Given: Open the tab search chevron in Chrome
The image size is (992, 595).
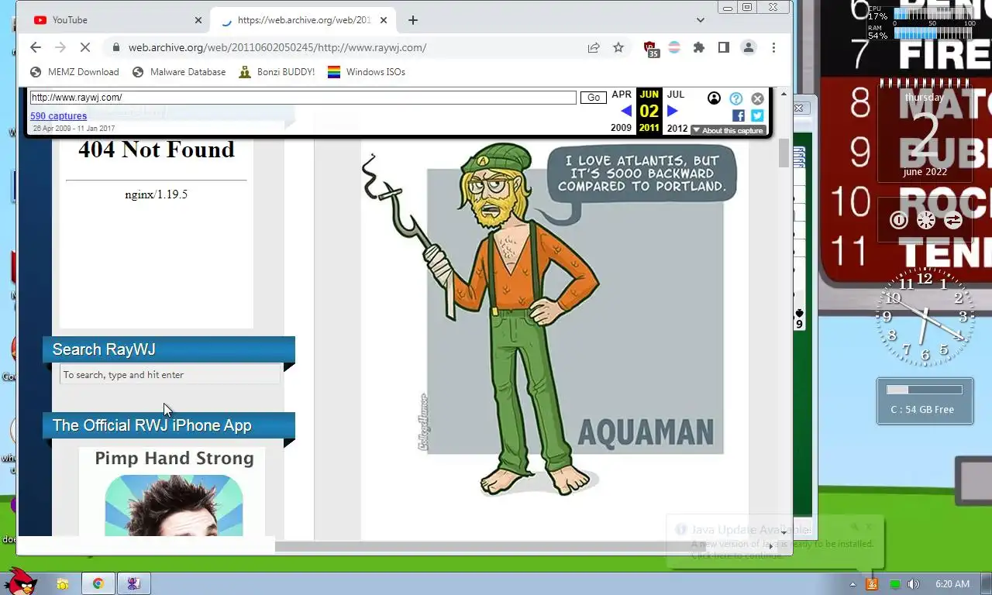Looking at the screenshot, I should 701,20.
